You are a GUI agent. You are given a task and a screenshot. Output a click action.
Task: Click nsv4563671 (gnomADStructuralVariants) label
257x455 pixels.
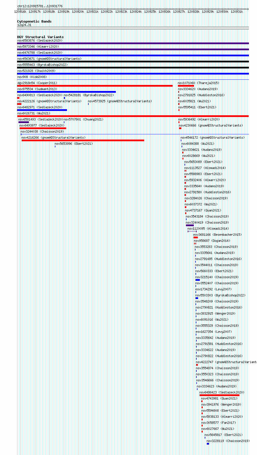point(49,59)
